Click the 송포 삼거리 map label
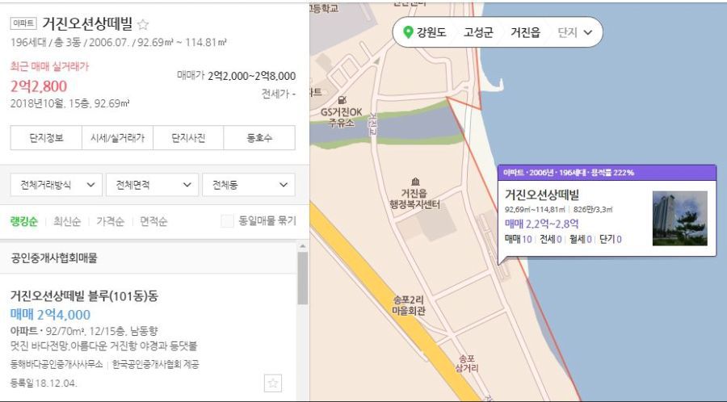This screenshot has height=402, width=727. click(x=466, y=363)
